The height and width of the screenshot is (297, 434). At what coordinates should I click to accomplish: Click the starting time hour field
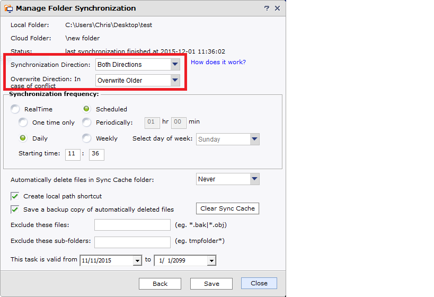click(x=73, y=154)
